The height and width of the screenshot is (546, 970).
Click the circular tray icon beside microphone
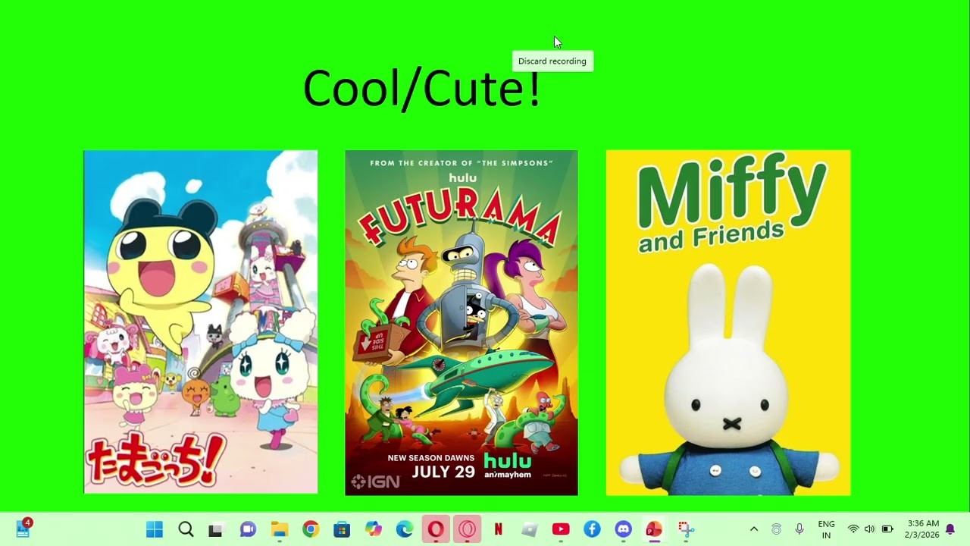[776, 529]
